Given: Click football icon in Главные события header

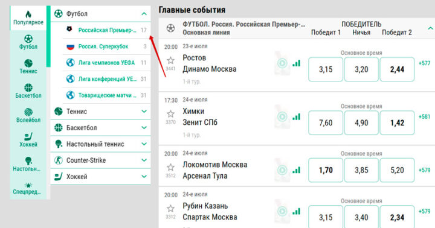Looking at the screenshot, I should click(x=170, y=28).
